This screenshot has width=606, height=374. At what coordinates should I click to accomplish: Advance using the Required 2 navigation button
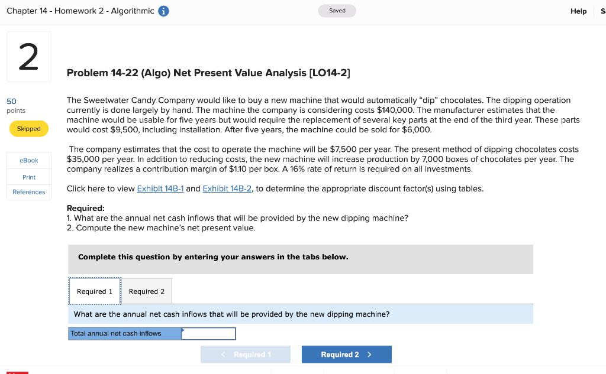coord(347,354)
